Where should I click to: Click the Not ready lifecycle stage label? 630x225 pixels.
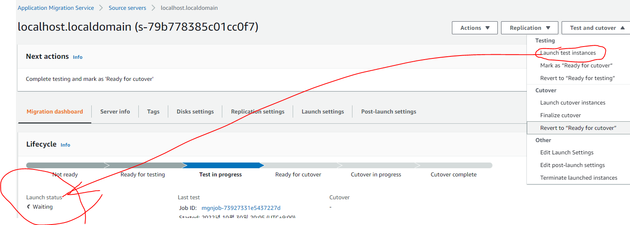[65, 174]
